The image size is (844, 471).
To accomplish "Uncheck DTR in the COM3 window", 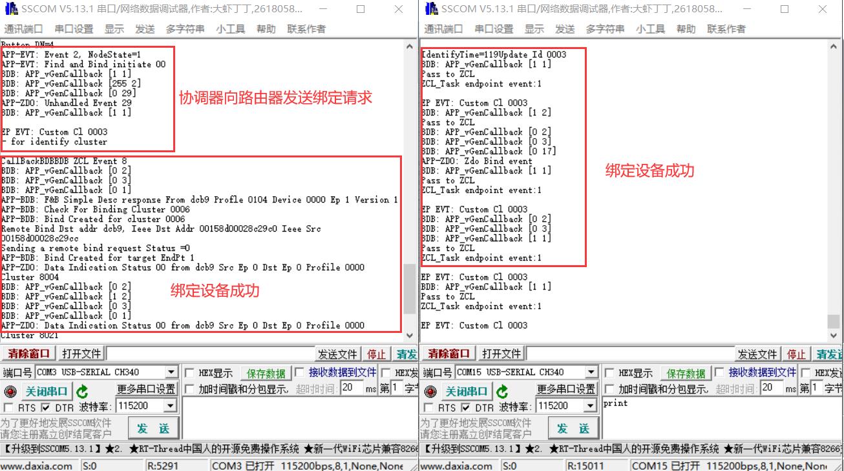I will (x=45, y=407).
